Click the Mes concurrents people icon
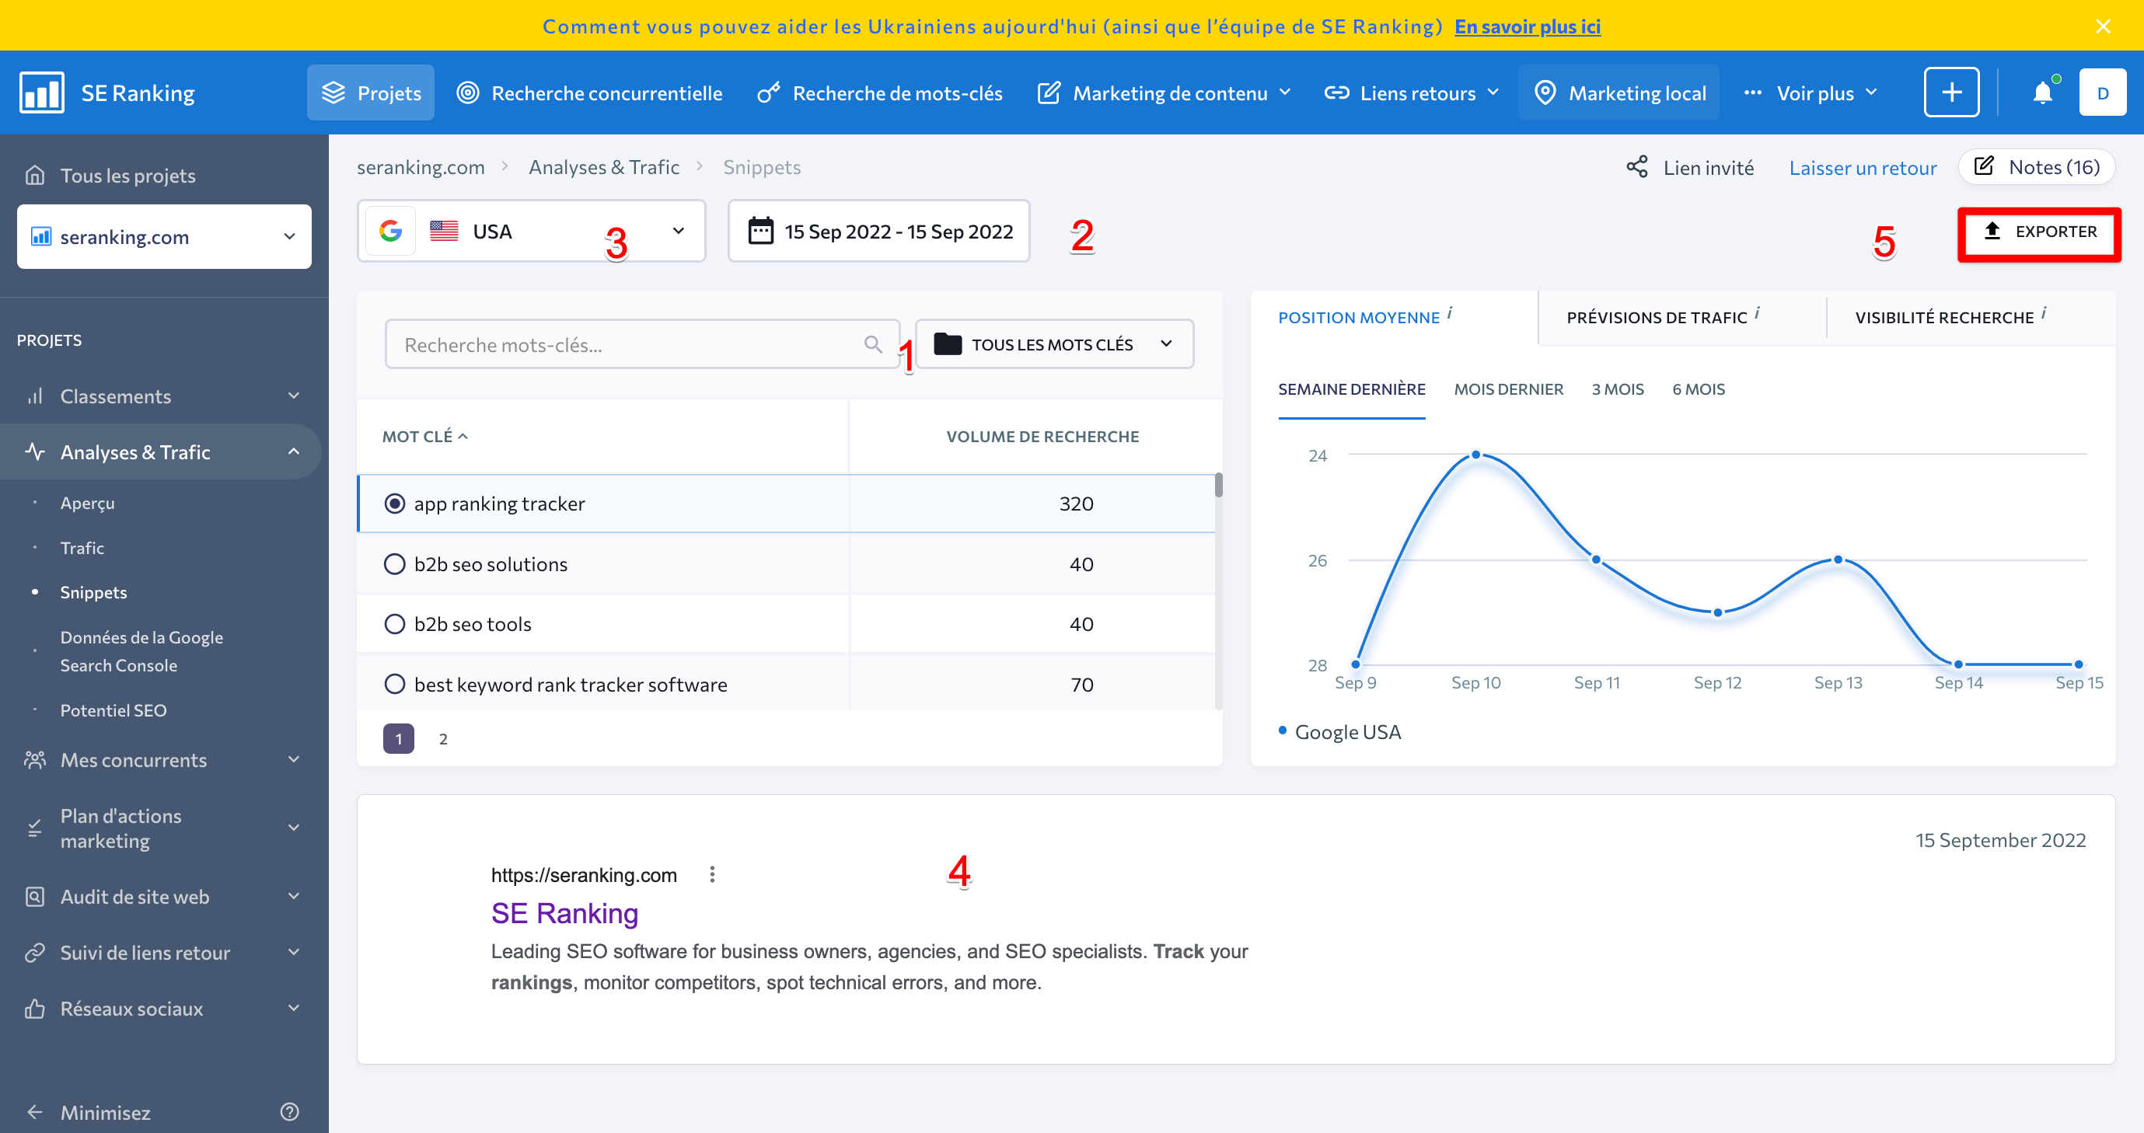 (35, 759)
